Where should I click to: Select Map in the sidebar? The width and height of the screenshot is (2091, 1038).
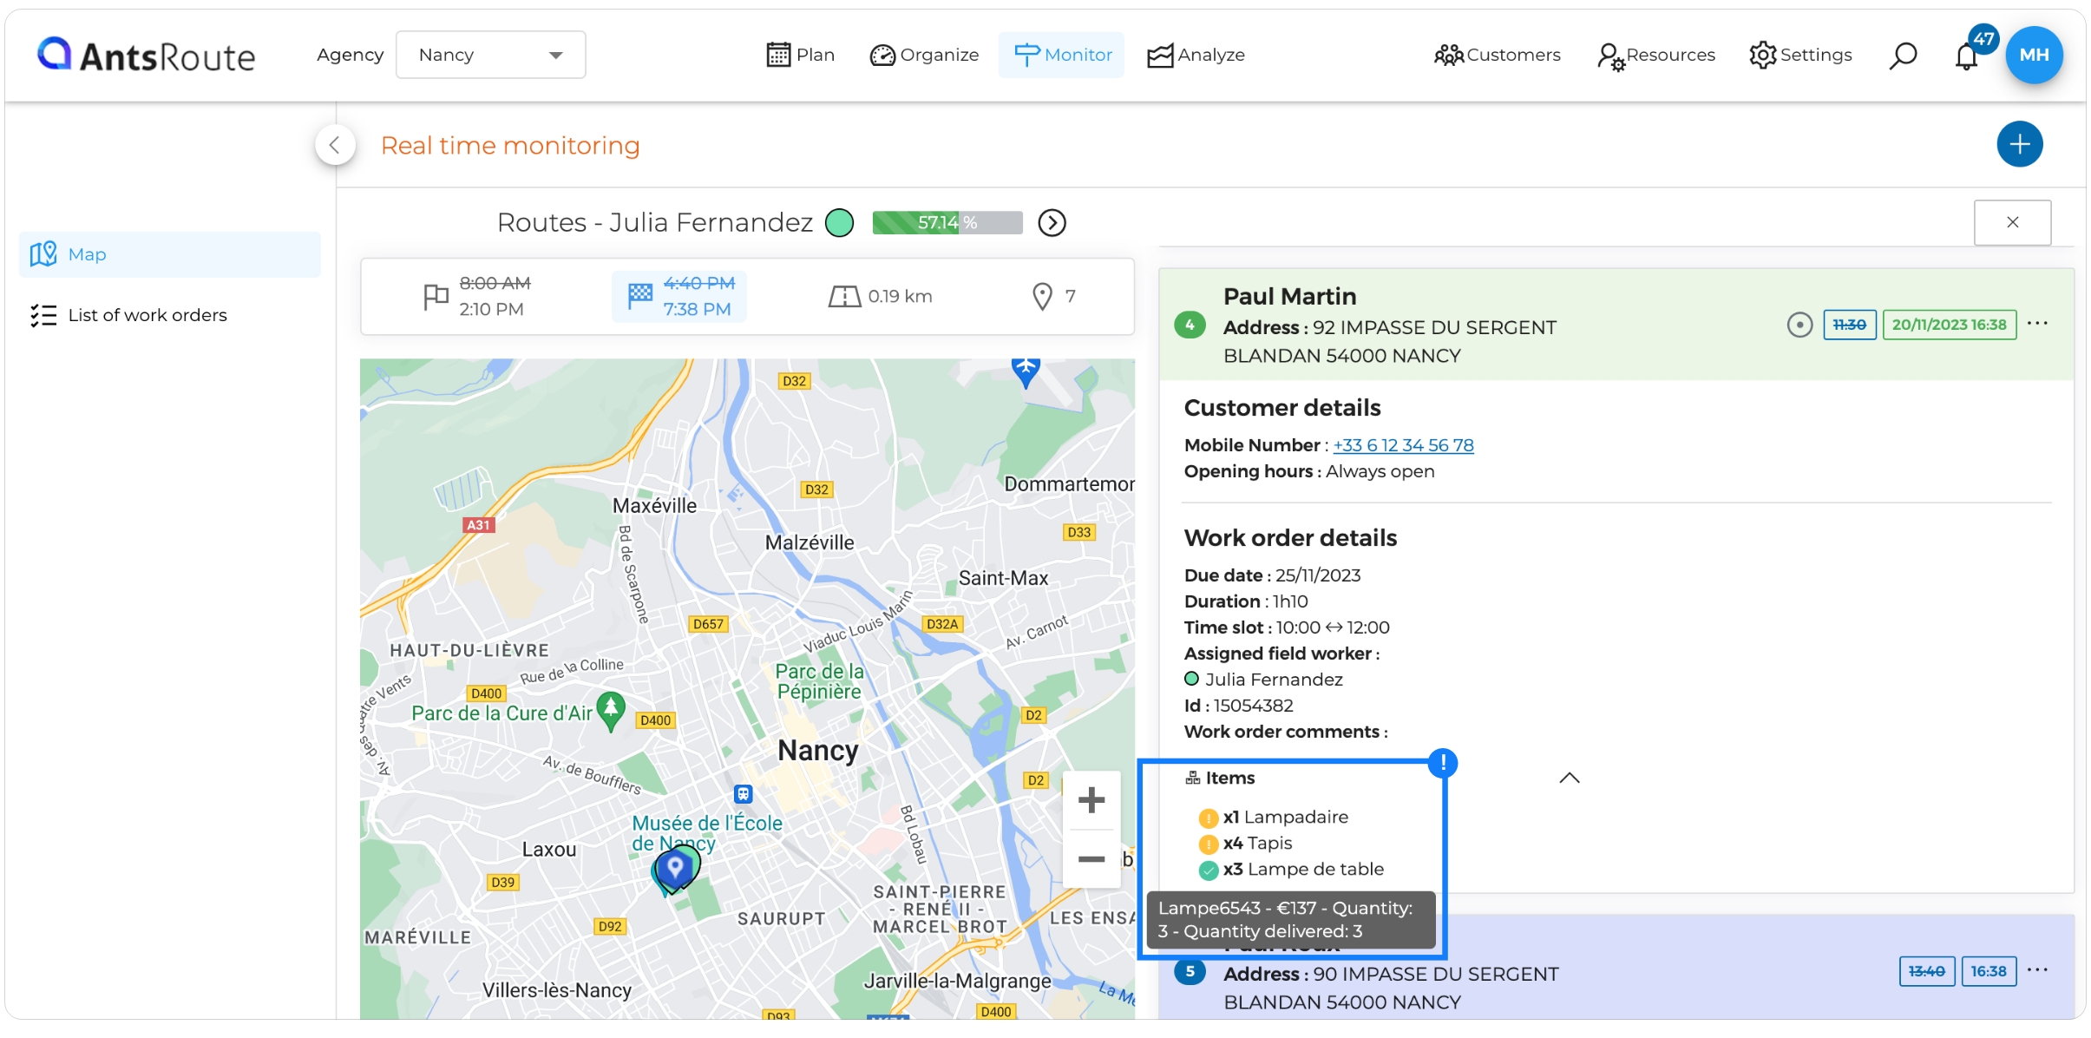point(169,254)
